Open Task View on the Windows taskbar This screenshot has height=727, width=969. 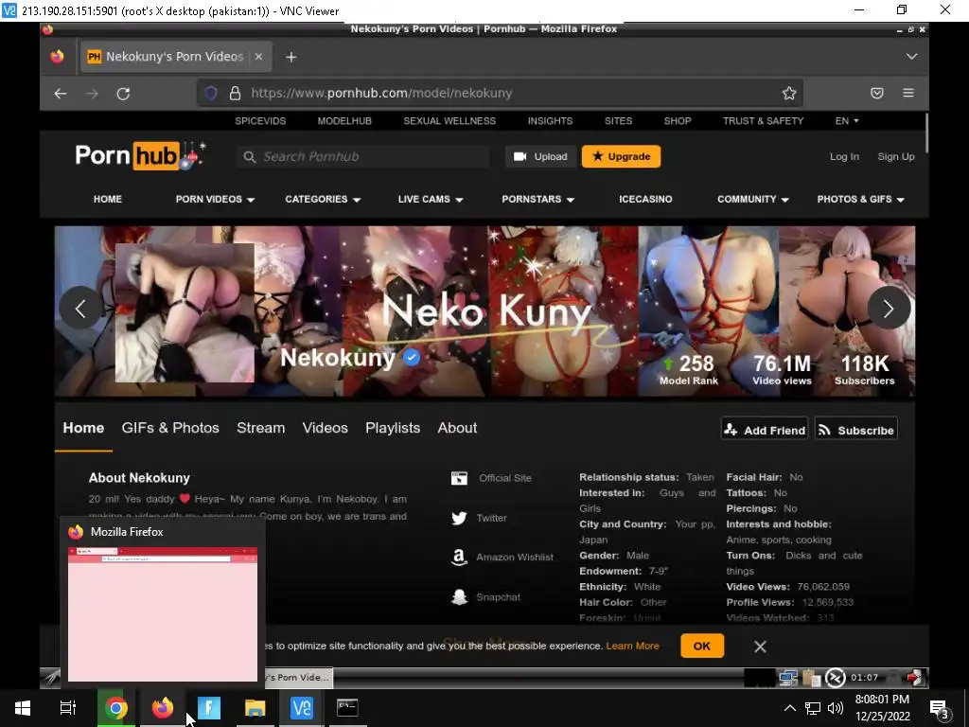pos(68,708)
